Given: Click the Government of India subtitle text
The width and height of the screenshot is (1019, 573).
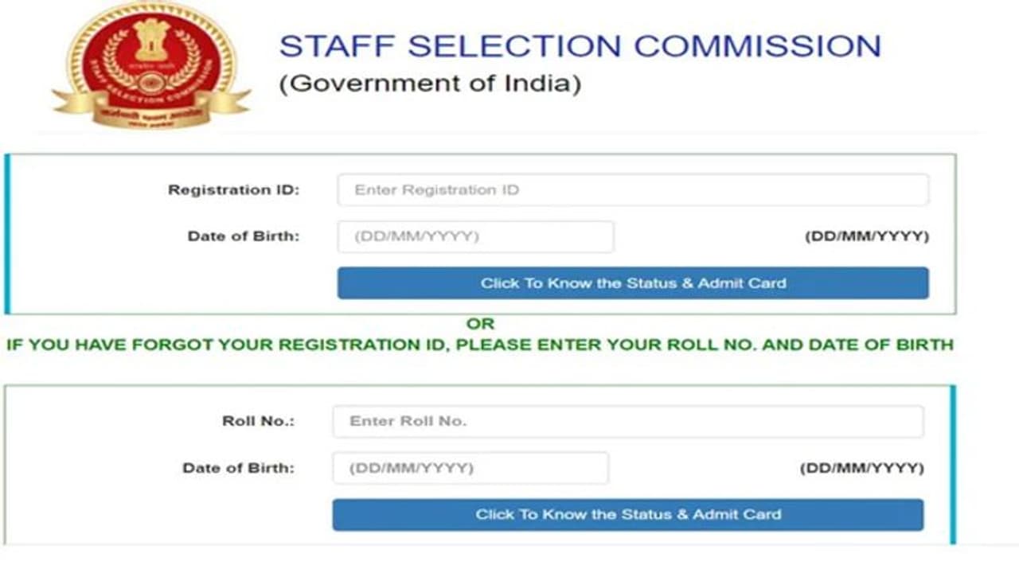Looking at the screenshot, I should 431,83.
